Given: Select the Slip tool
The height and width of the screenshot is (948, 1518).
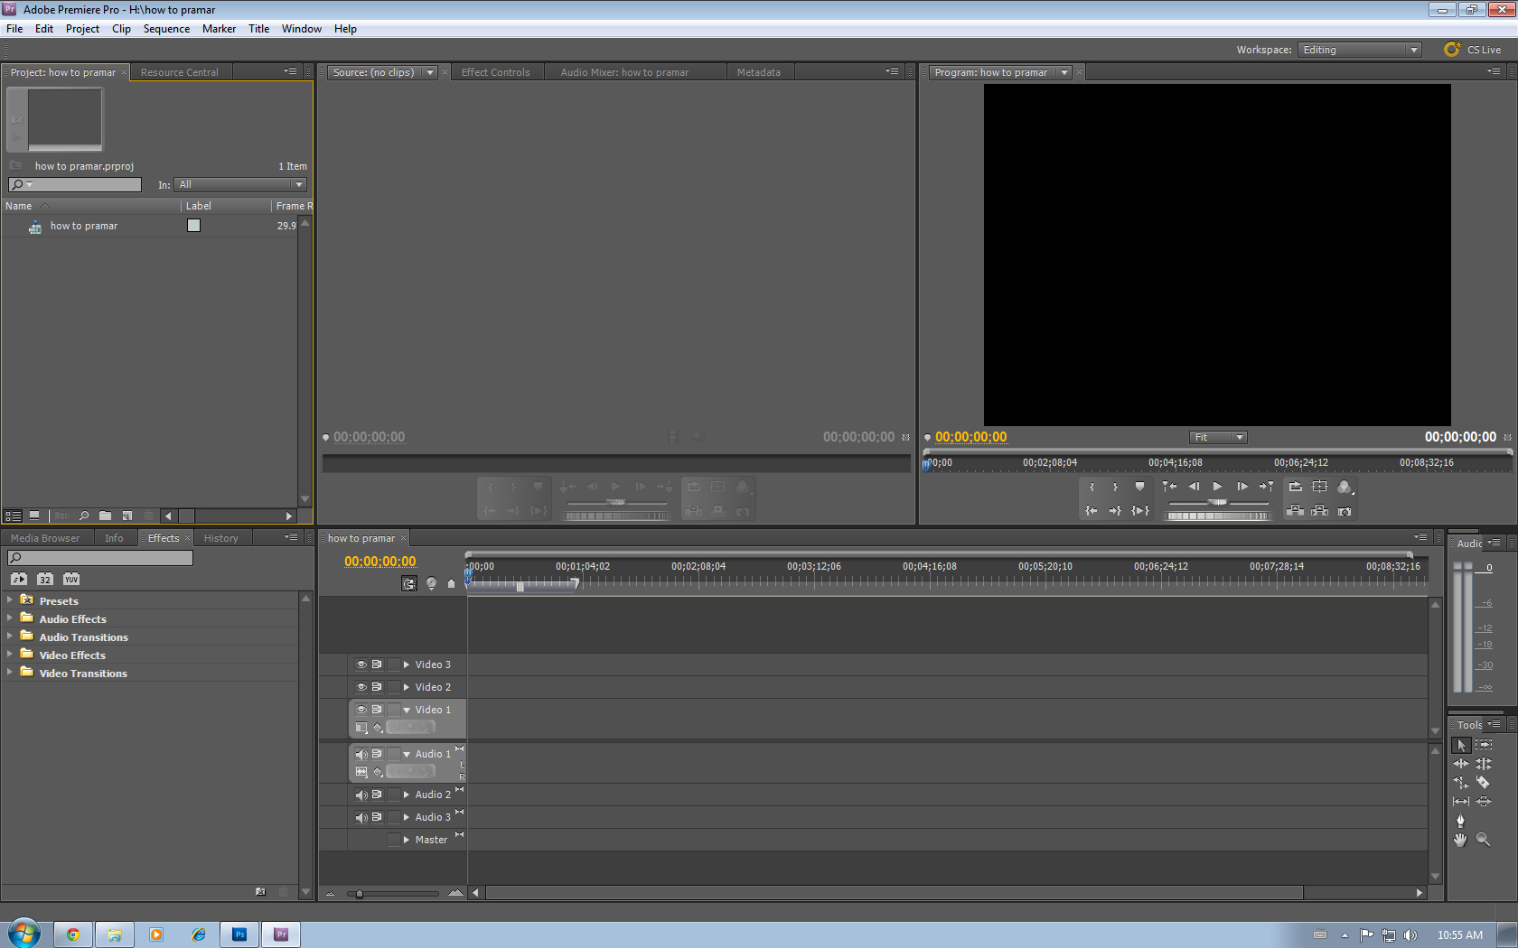Looking at the screenshot, I should 1461,802.
